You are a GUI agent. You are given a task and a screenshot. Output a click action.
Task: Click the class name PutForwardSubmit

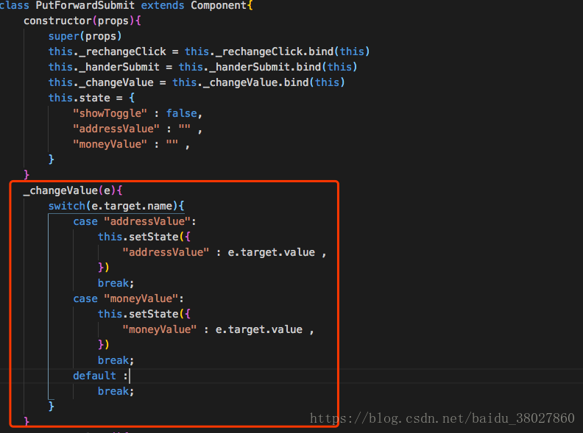coord(85,6)
